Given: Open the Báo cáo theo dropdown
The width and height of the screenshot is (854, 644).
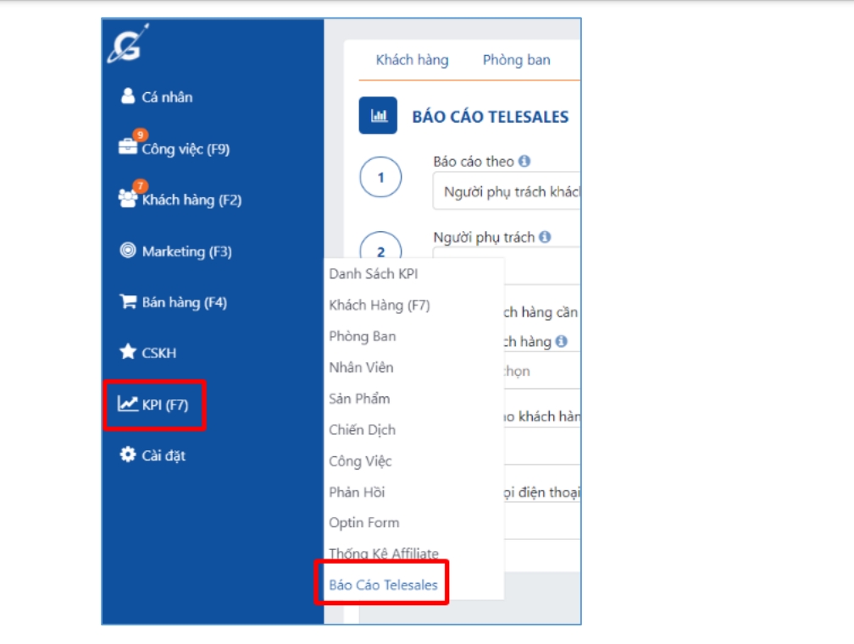Looking at the screenshot, I should (x=506, y=192).
